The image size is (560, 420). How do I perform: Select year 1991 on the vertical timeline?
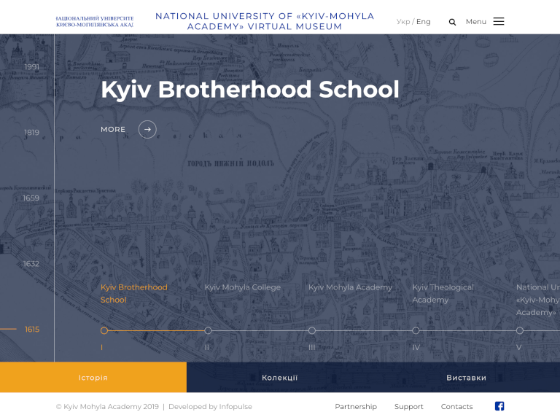point(32,67)
